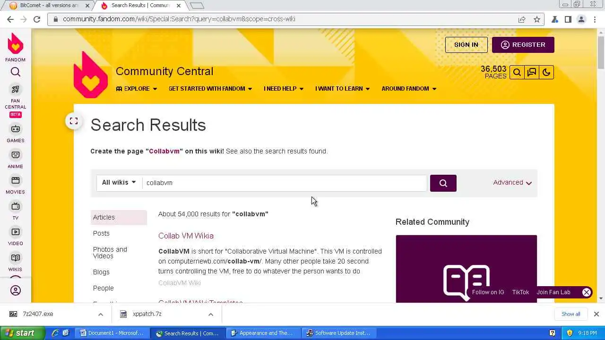Screen dimensions: 605x340
Task: Click the Collabvm create-page link
Action: pos(164,151)
